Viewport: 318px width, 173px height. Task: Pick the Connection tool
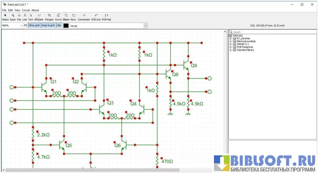pyautogui.click(x=84, y=17)
